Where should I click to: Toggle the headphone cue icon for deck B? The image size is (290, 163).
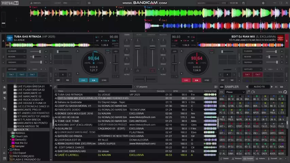coord(152,71)
